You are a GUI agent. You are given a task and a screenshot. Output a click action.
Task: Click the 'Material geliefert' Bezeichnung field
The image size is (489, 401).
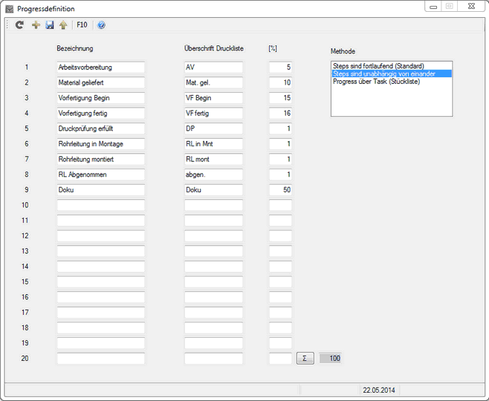pos(100,82)
